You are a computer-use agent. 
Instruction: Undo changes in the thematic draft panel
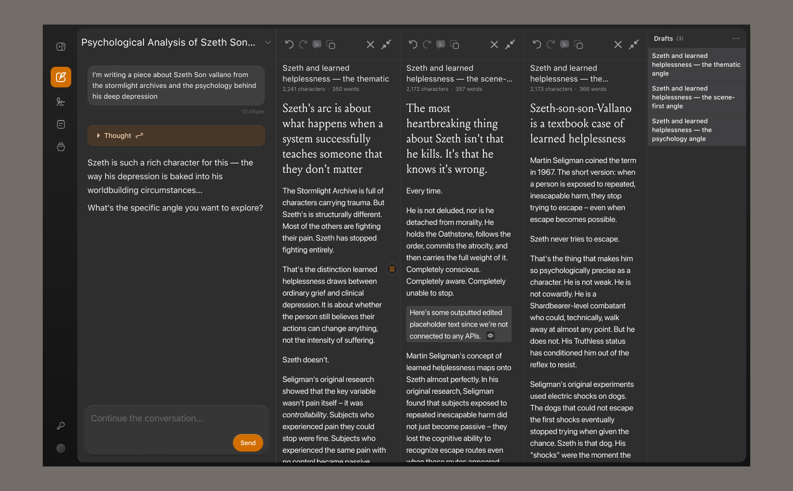(x=289, y=45)
